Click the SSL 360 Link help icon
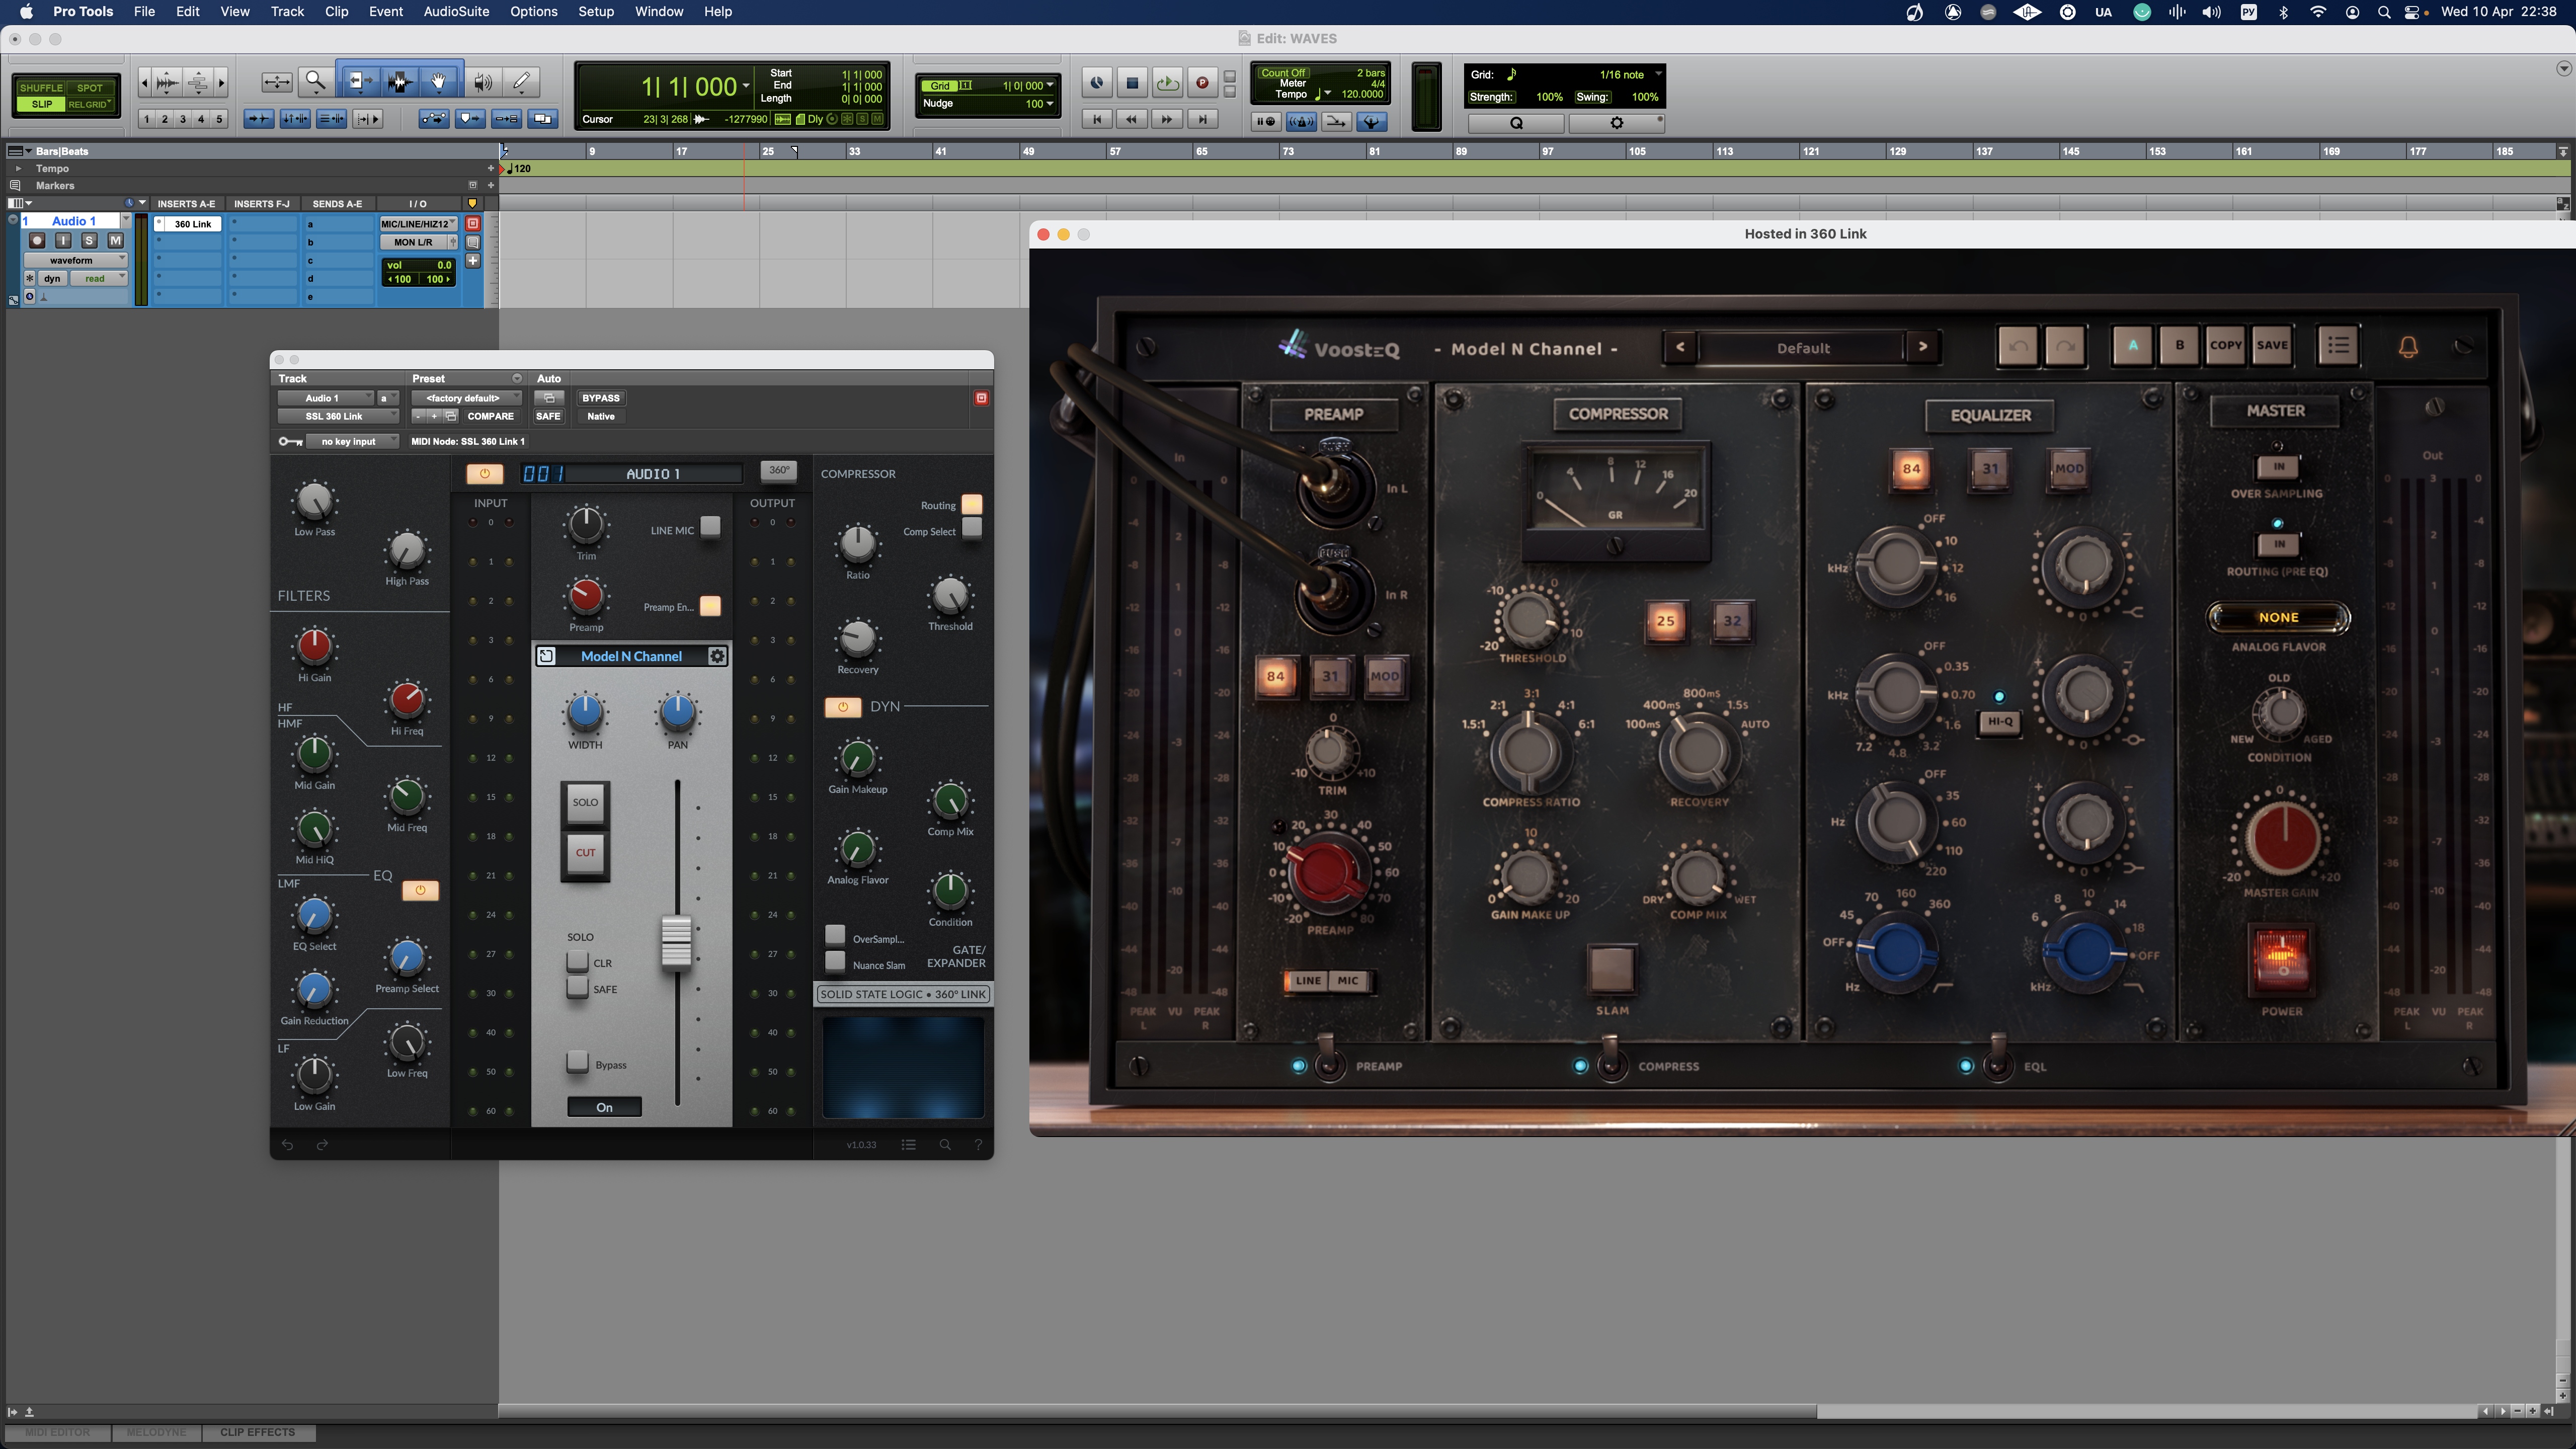 point(978,1145)
